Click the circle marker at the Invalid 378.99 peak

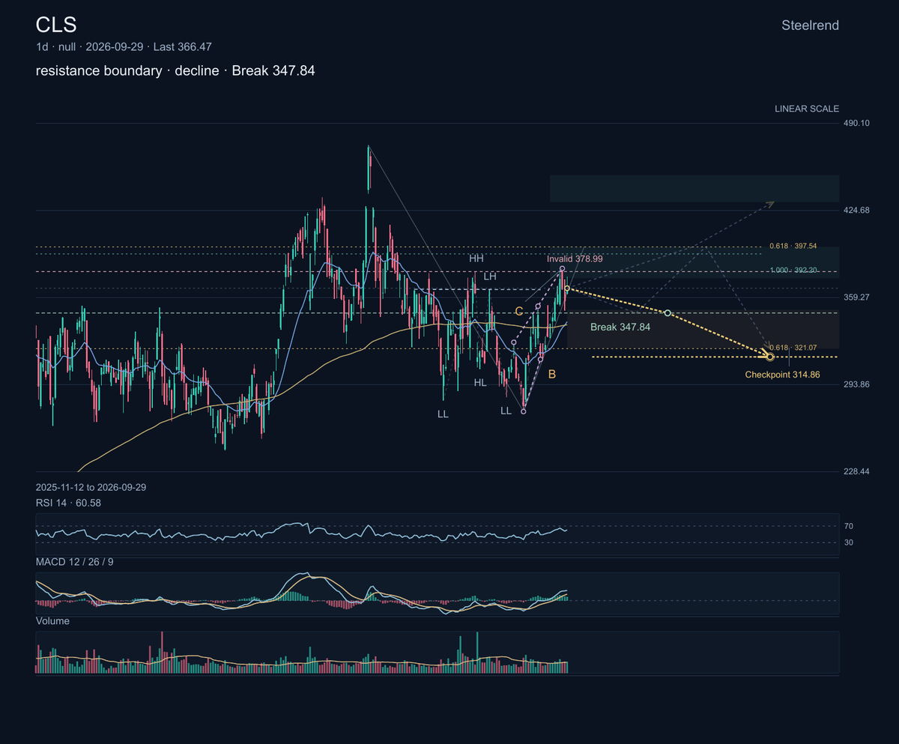point(562,268)
